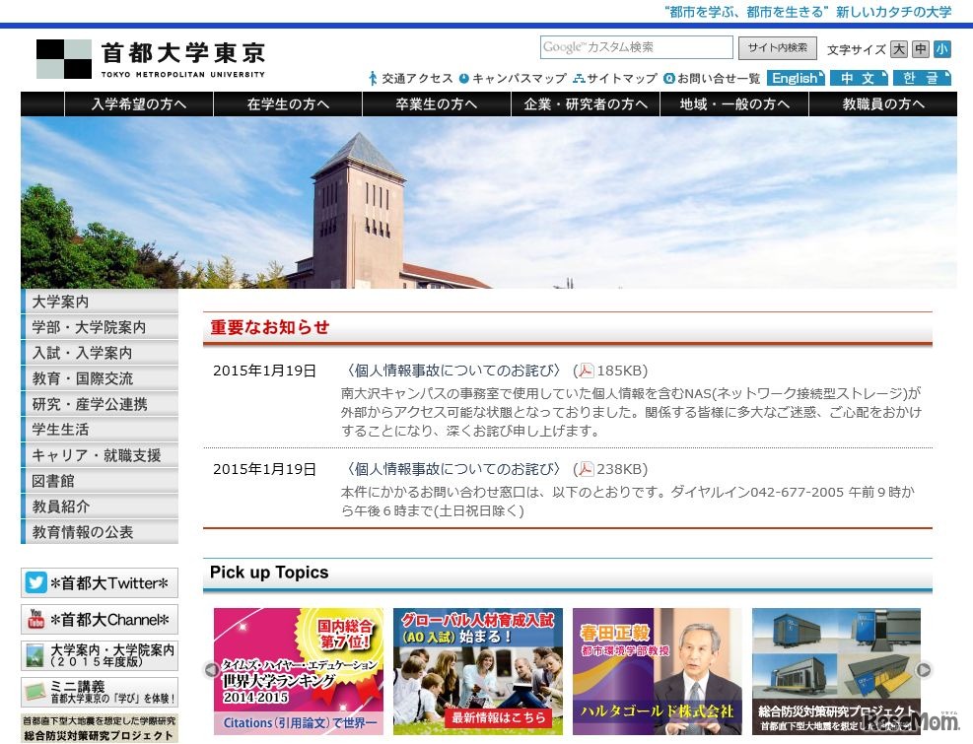Expand the 入試・入学案内 sidebar item
Image resolution: width=973 pixels, height=744 pixels.
point(100,353)
